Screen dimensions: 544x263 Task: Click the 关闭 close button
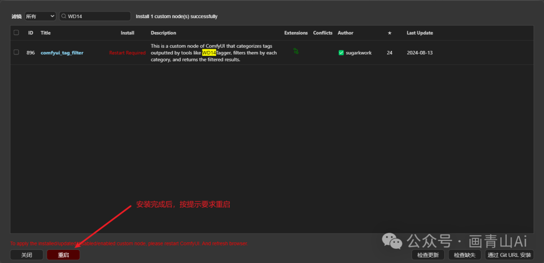click(x=27, y=255)
